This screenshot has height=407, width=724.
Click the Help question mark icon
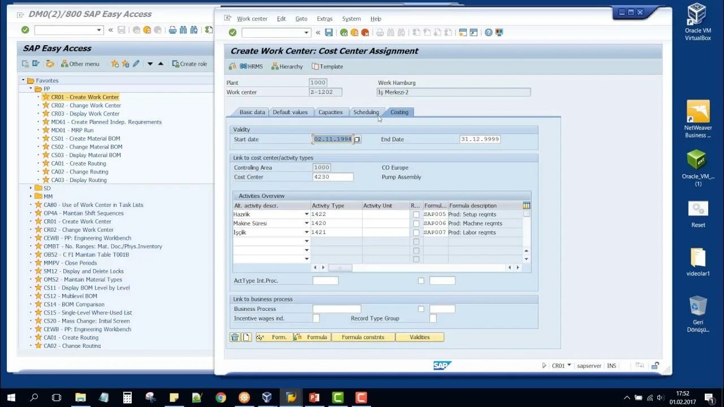(489, 33)
